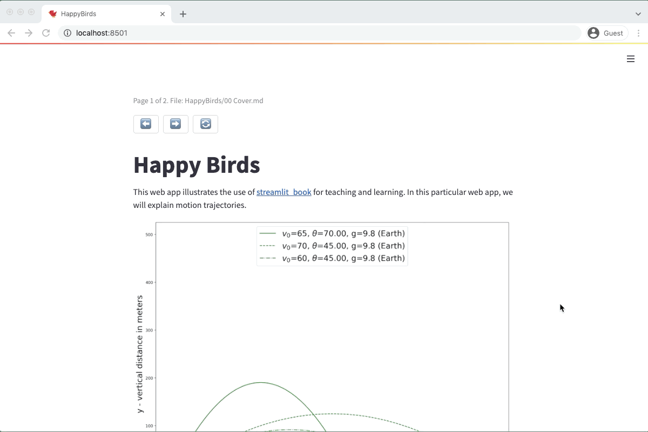Screen dimensions: 648x432
Task: Click the browser forward arrow
Action: click(29, 33)
